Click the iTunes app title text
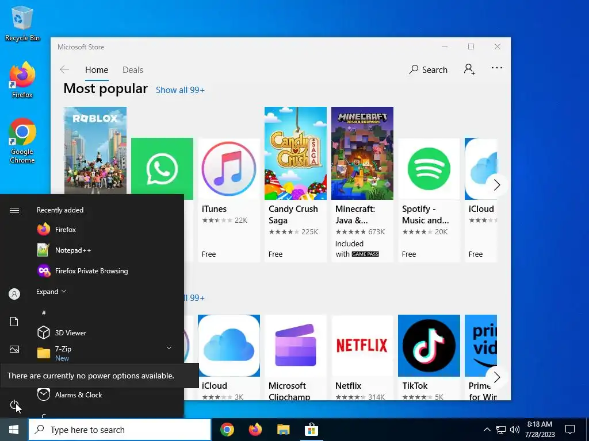 214,209
